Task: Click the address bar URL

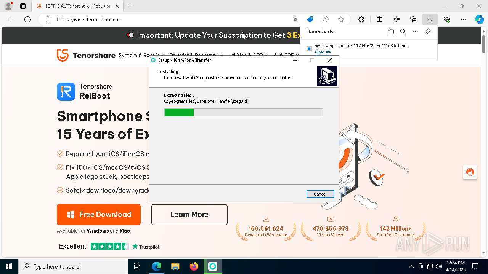Action: tap(90, 19)
